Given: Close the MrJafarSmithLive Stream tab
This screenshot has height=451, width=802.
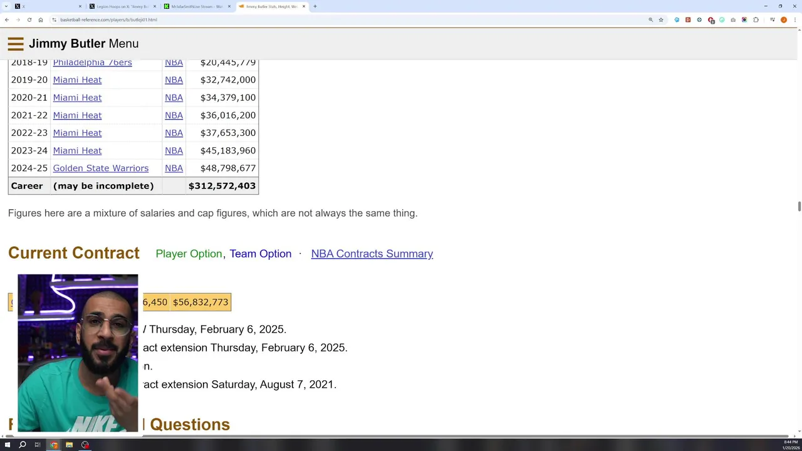Looking at the screenshot, I should [229, 6].
